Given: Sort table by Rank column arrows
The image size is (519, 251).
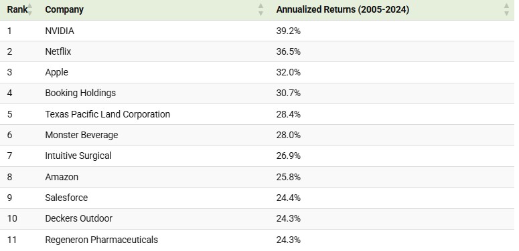Looking at the screenshot, I should click(x=29, y=9).
